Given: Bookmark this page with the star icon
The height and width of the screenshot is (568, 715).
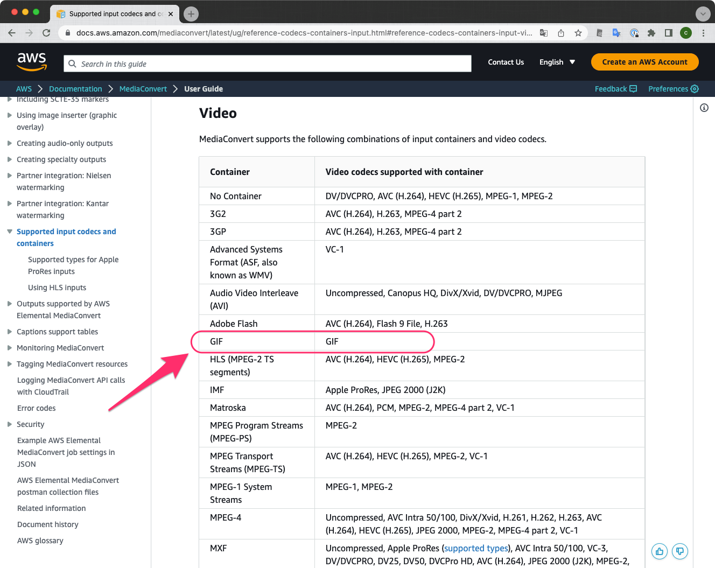Looking at the screenshot, I should [x=578, y=33].
